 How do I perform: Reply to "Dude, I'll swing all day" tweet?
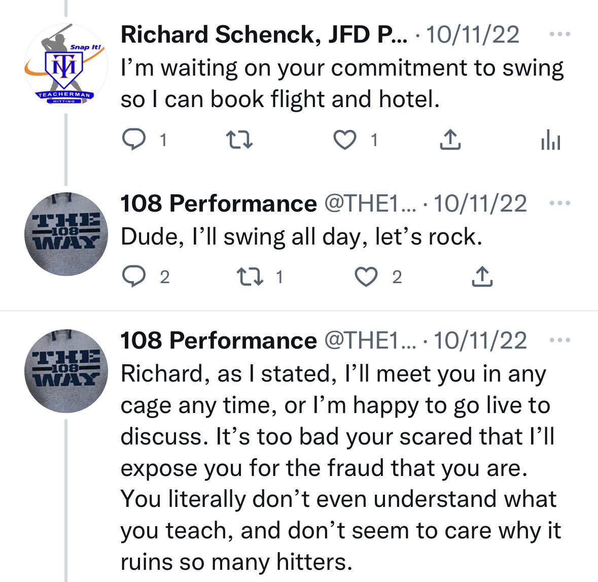[x=133, y=277]
